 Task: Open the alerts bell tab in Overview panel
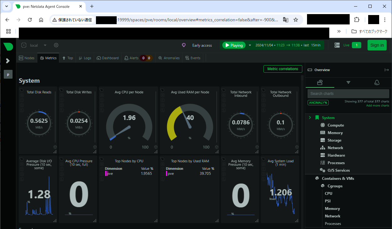click(377, 82)
